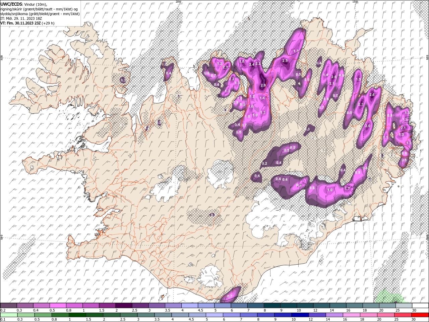The height and width of the screenshot is (322, 429).
Task: Select the dark green 1 swatch, lower legend
Action: [77, 315]
